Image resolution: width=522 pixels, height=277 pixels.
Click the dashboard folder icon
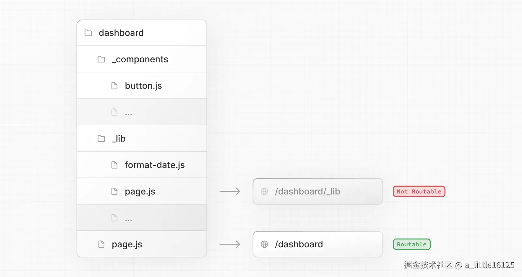pyautogui.click(x=88, y=33)
